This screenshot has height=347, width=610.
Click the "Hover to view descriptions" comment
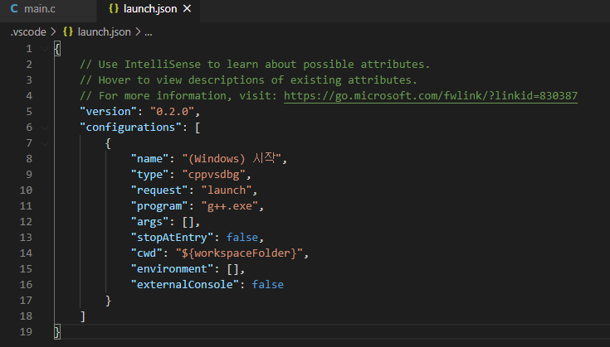[248, 80]
